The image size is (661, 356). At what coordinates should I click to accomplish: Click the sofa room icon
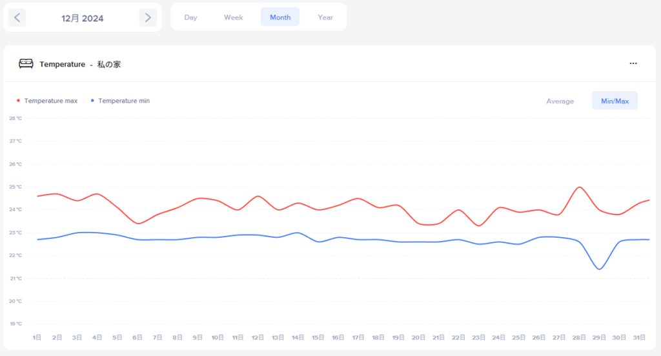(26, 64)
